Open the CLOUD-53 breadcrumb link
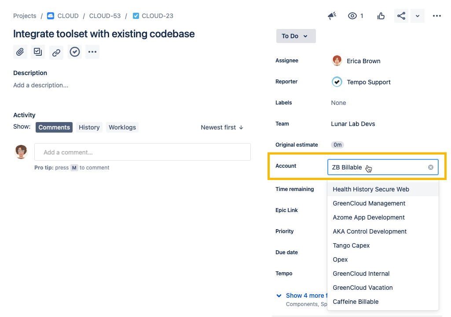The width and height of the screenshot is (451, 317). click(x=105, y=16)
